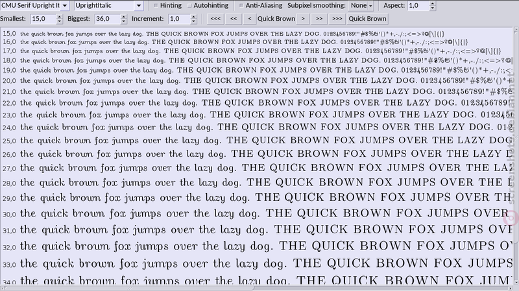
Task: Click the >>> triple-forward button
Action: [x=337, y=19]
